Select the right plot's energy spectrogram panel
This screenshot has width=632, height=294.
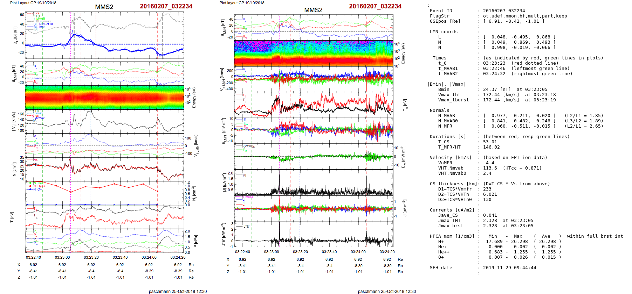[314, 53]
